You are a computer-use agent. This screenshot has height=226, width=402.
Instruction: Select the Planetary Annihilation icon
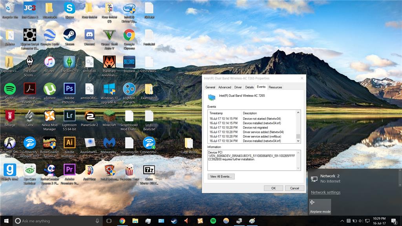click(x=109, y=66)
